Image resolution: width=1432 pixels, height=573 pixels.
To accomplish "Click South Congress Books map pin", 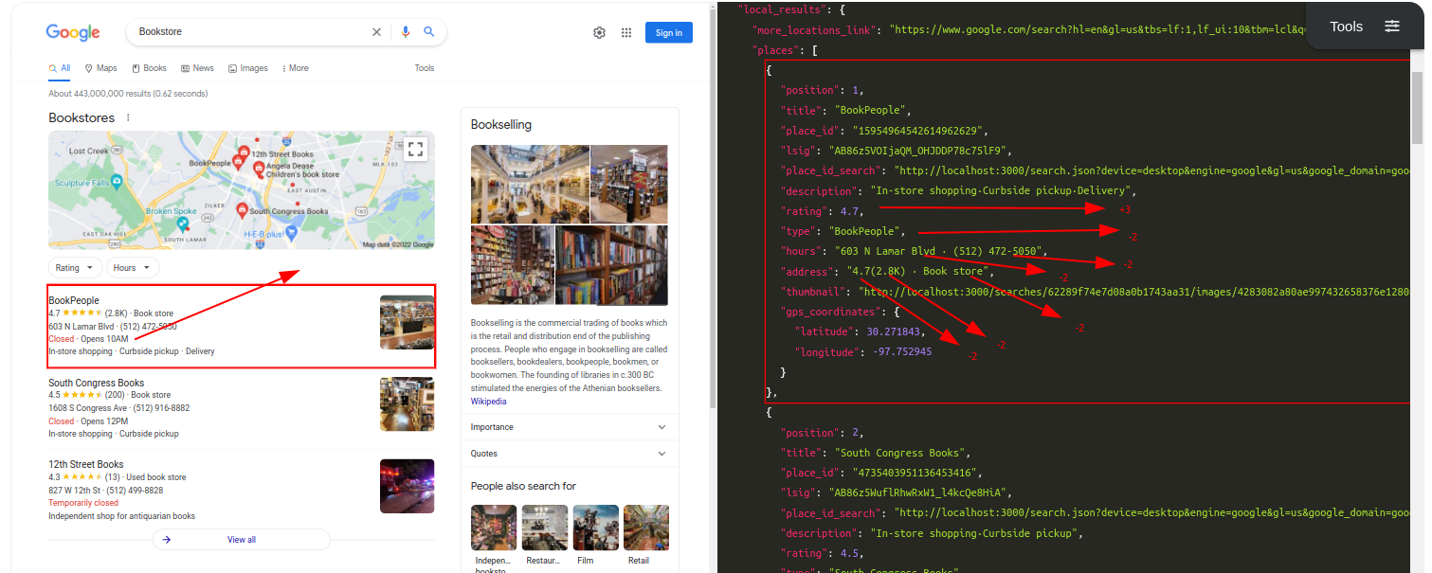I will coord(242,210).
